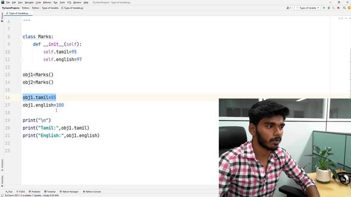Open the Edit menu
The height and width of the screenshot is (197, 351).
click(x=14, y=2)
